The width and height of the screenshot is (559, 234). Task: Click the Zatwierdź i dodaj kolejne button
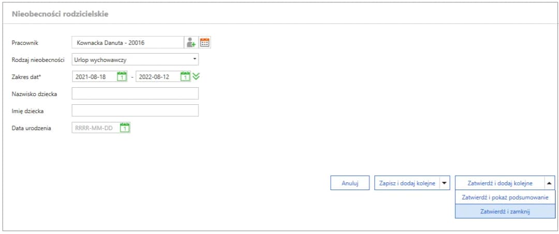click(499, 183)
